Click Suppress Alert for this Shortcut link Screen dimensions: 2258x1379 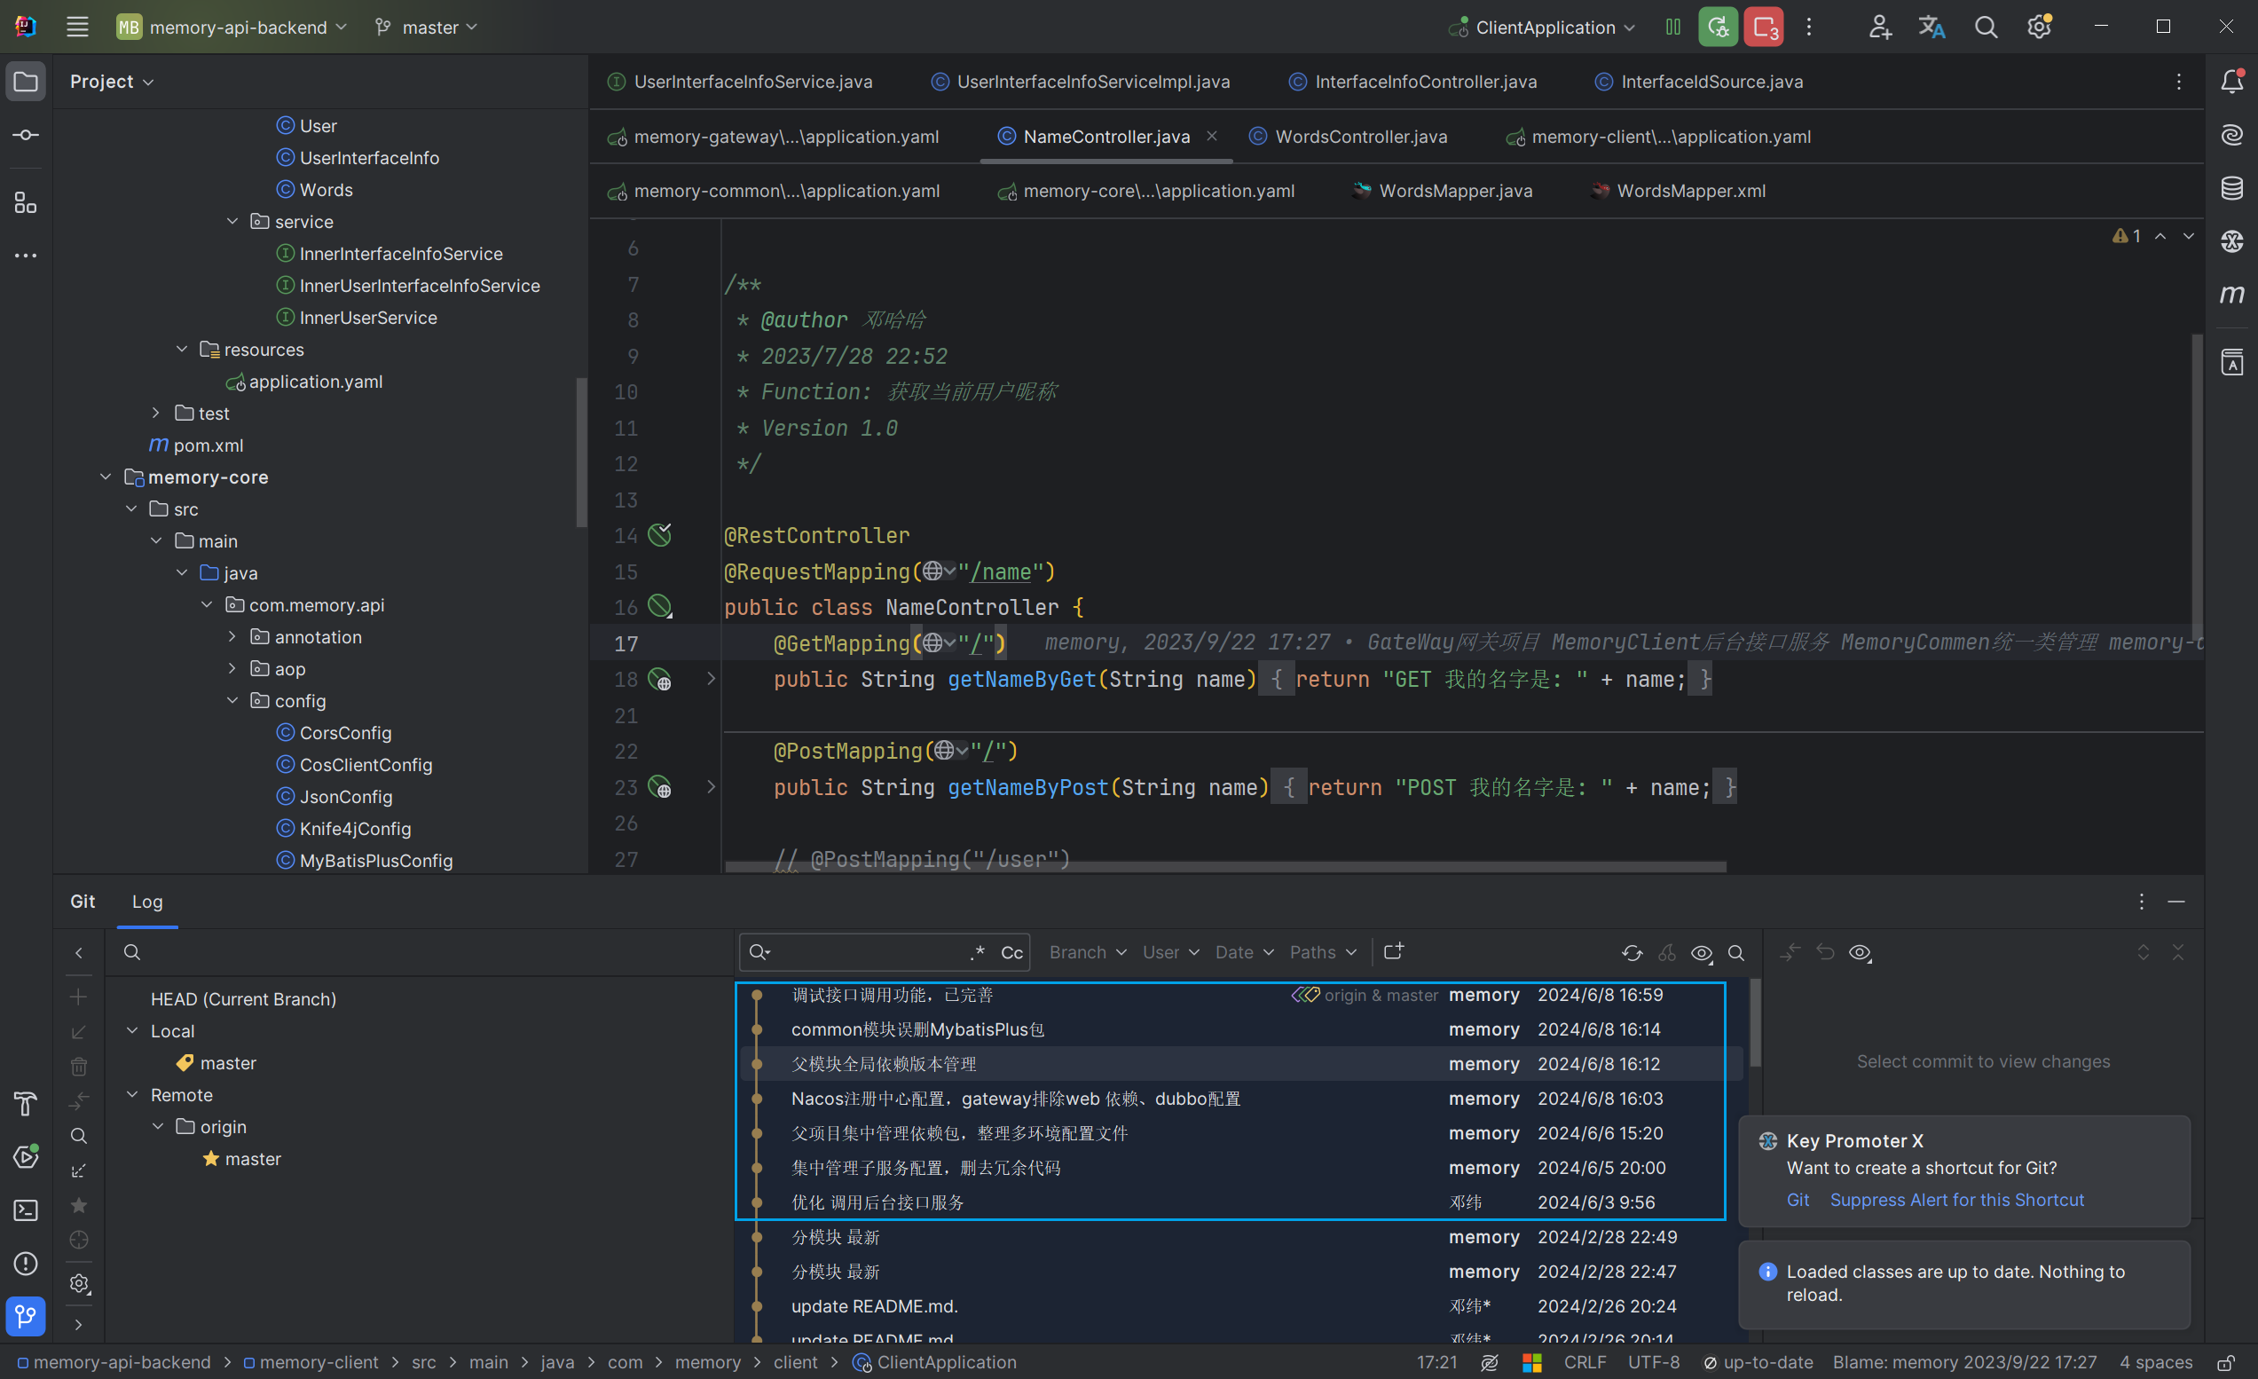pos(1956,1200)
